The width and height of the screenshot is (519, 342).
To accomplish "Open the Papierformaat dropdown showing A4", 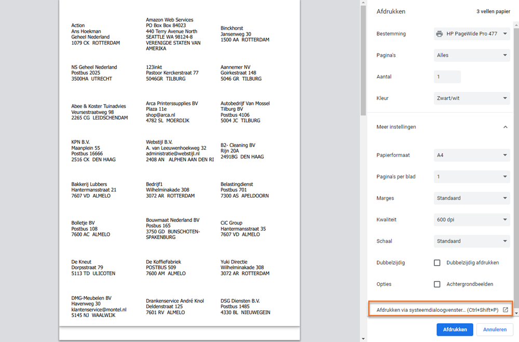I will 472,155.
